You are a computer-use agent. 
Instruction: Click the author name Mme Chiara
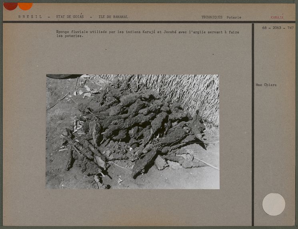pyautogui.click(x=266, y=85)
